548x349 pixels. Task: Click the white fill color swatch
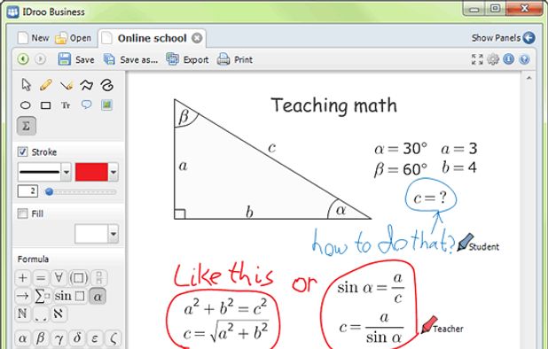91,234
